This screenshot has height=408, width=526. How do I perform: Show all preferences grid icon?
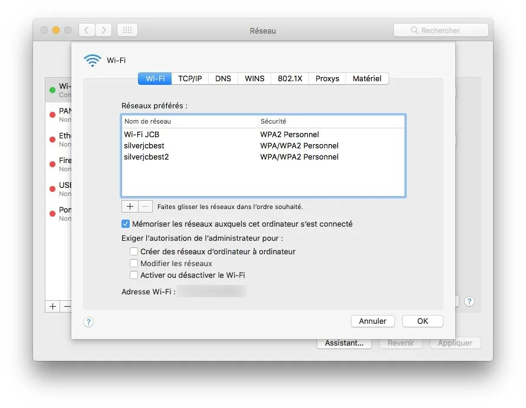(x=127, y=30)
